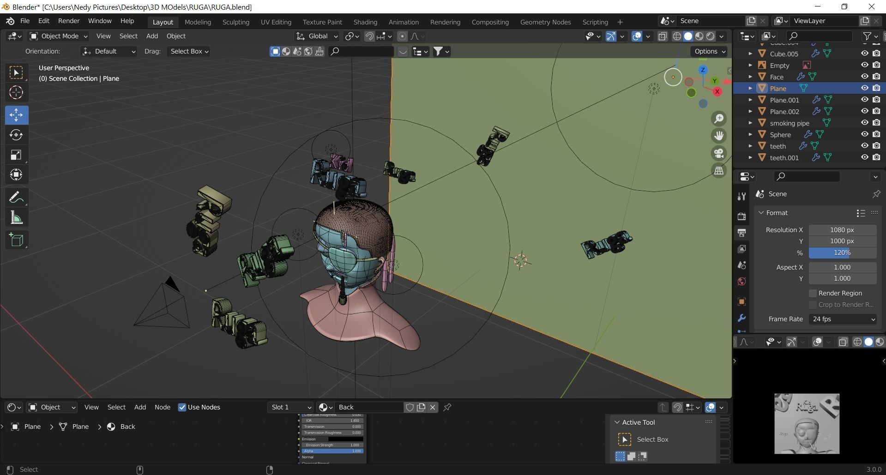Pin the Scene properties panel
Viewport: 886px width, 475px height.
pyautogui.click(x=876, y=194)
